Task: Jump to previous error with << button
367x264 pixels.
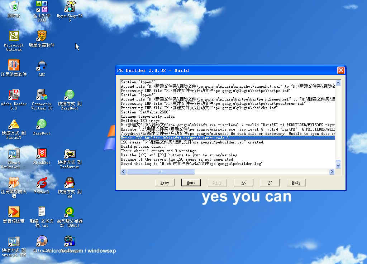Action: 244,183
